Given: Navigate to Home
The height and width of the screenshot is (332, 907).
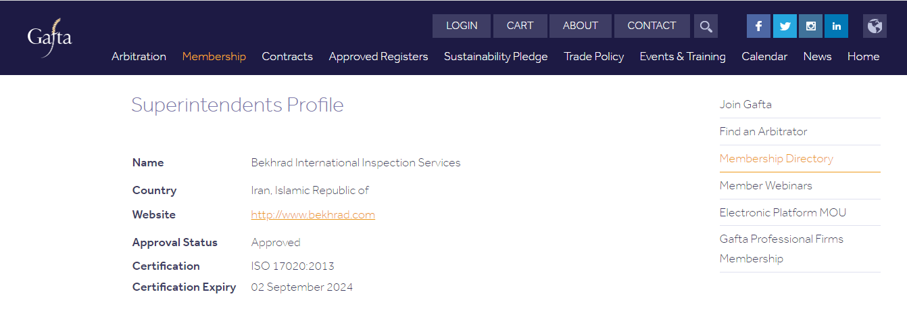Looking at the screenshot, I should coord(863,57).
